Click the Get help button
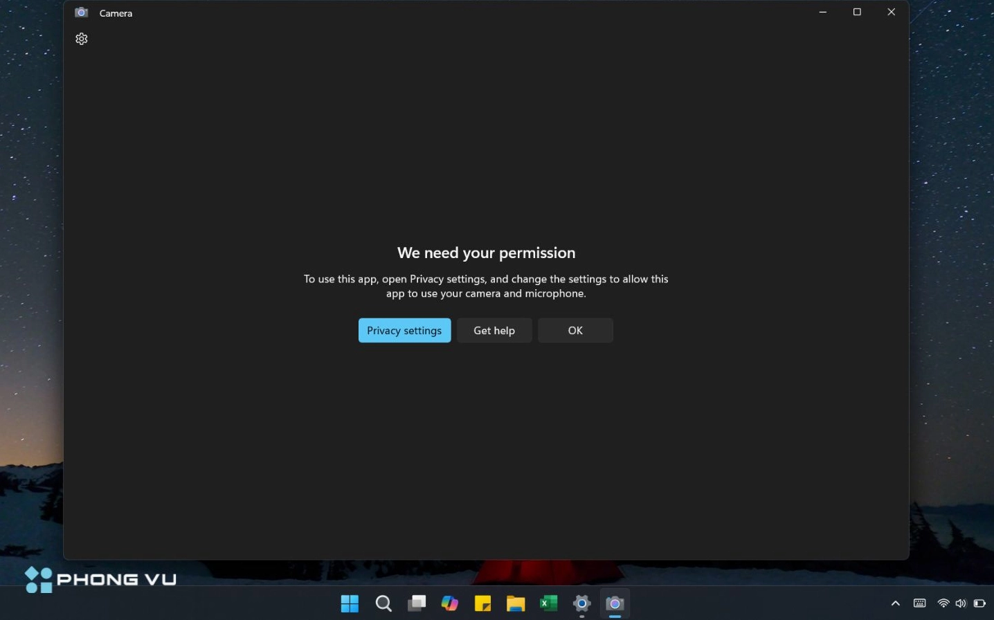The width and height of the screenshot is (994, 620). point(494,330)
